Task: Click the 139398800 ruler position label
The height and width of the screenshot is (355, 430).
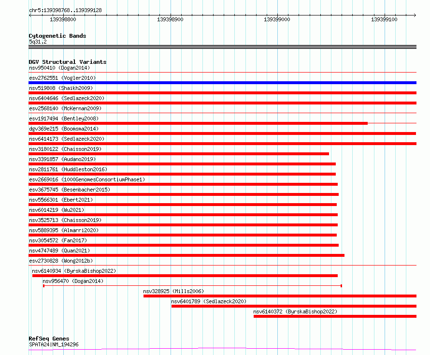Action: click(x=63, y=19)
